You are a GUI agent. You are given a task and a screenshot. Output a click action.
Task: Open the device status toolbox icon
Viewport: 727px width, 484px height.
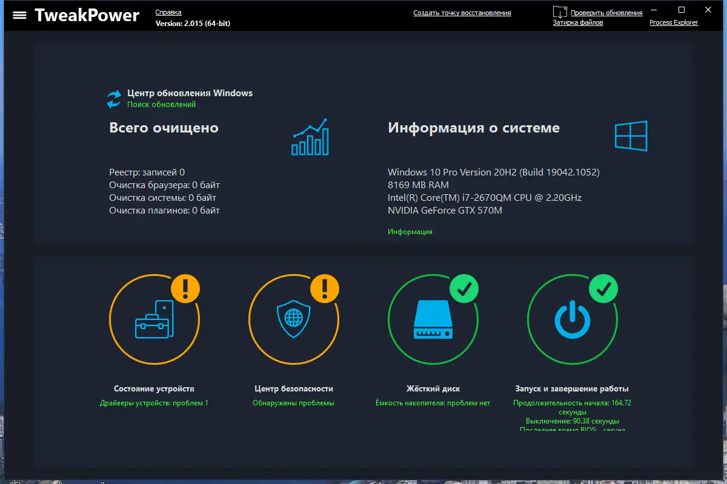point(154,319)
